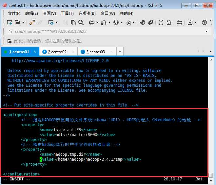Click the file transfer icon
Screen dimensions: 216x185
[x=104, y=22]
